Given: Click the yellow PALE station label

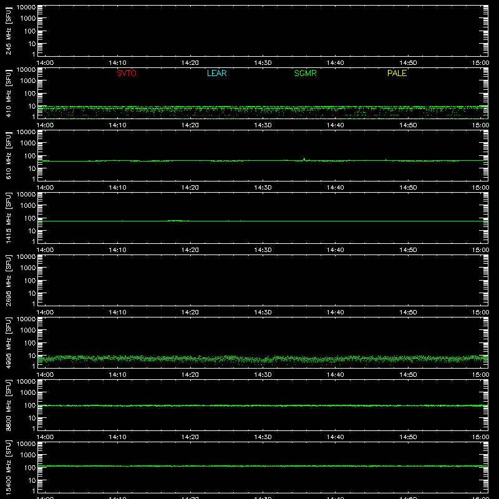Looking at the screenshot, I should coord(397,73).
